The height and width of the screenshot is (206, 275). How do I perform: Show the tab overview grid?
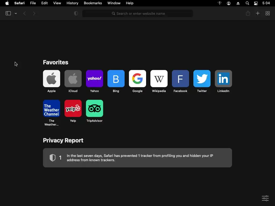click(x=267, y=13)
